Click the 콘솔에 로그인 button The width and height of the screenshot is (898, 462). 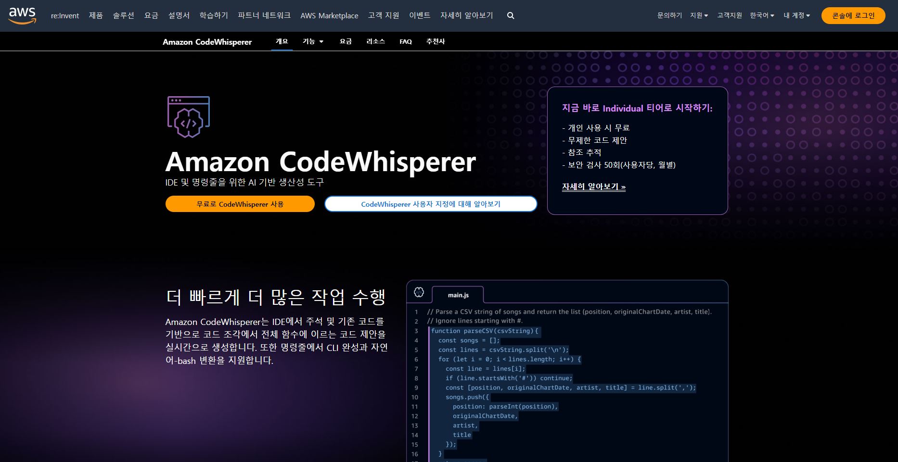click(853, 15)
